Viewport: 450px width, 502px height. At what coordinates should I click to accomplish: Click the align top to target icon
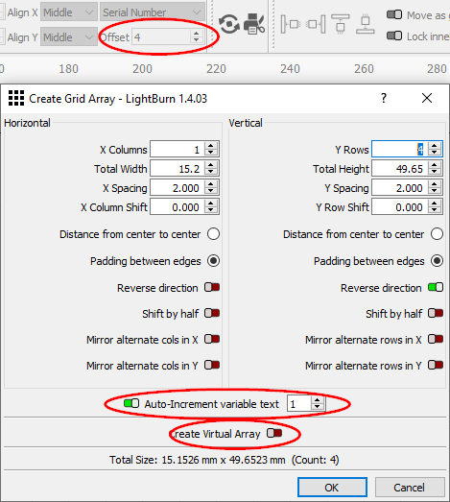340,24
